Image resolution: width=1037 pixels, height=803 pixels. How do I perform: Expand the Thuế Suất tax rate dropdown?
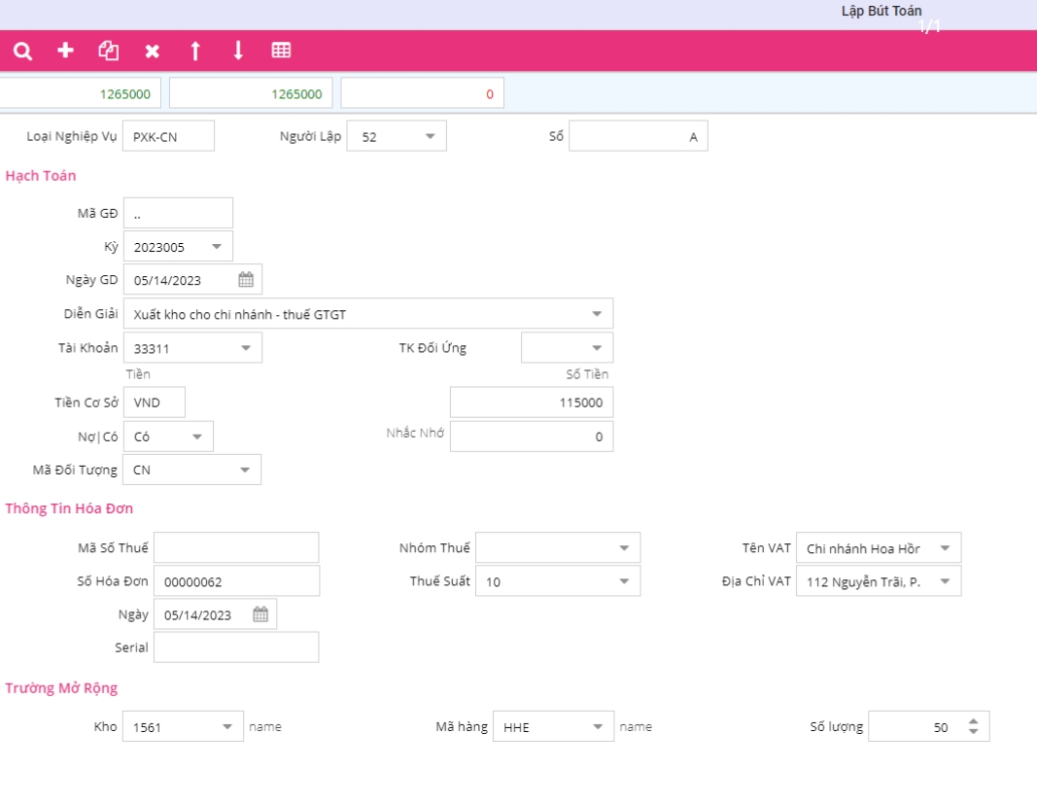[x=623, y=581]
